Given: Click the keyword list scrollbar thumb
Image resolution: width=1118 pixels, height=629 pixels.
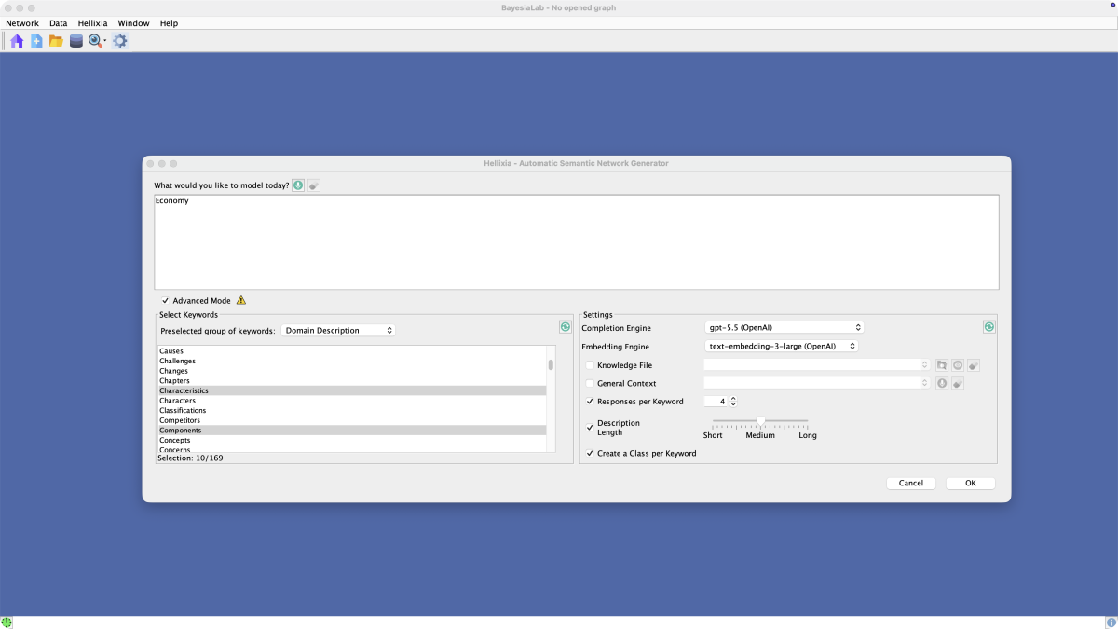Looking at the screenshot, I should [551, 364].
